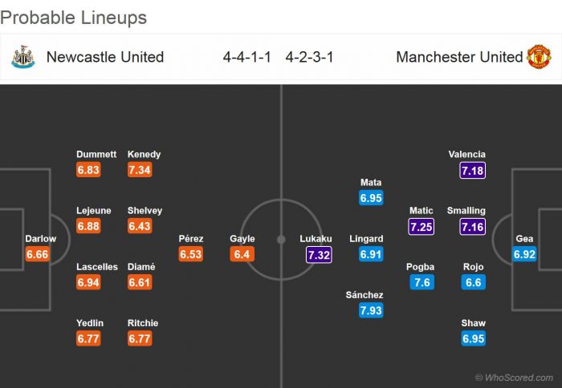Open the Manchester United team link
Screen dimensions: 562x388
point(459,57)
